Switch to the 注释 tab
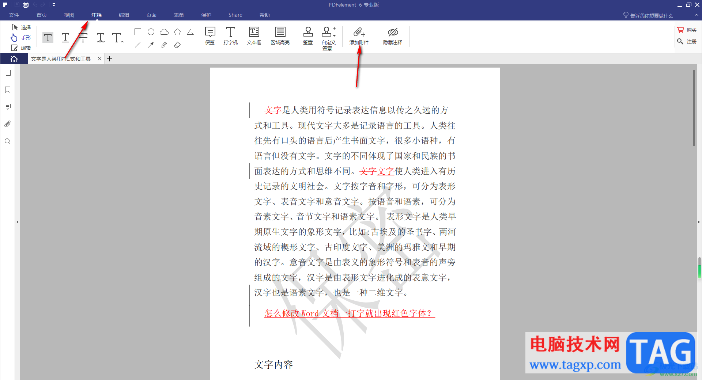The width and height of the screenshot is (702, 380). [x=97, y=15]
